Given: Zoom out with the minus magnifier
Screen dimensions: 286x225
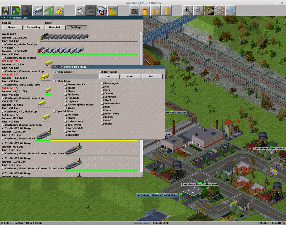Looking at the screenshot, I should coord(198,11).
